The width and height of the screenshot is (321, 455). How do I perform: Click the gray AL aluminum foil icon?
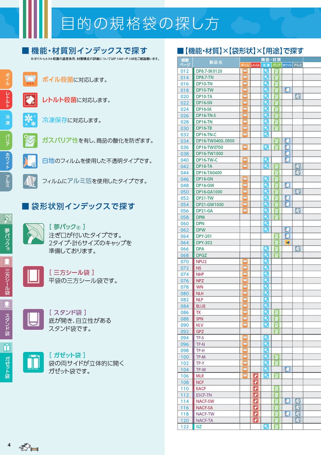tap(30, 181)
